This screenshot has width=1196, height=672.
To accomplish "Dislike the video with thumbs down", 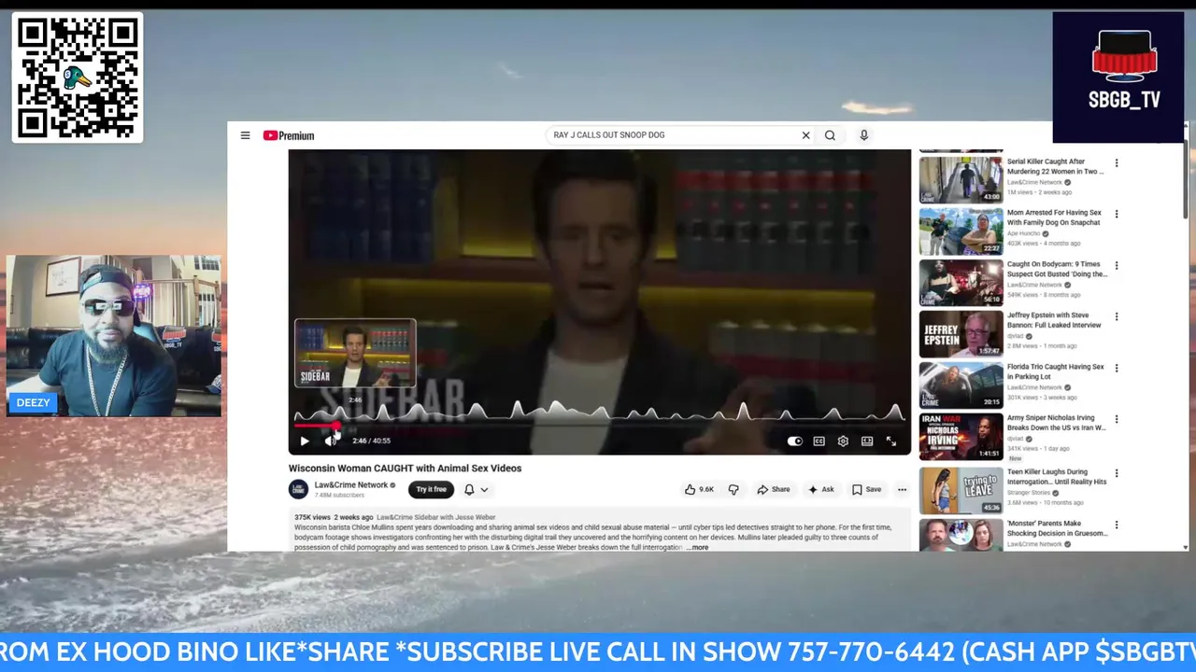I will point(733,489).
